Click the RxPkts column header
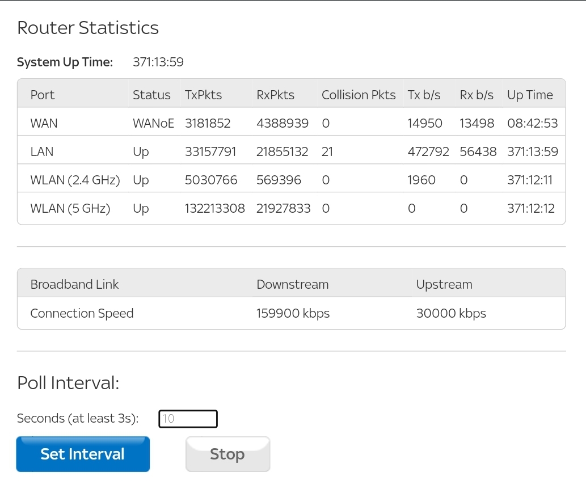Viewport: 586px width, 489px height. pos(275,95)
